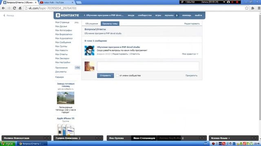261x146 pixels.
Task: Open Мои Ответы in sidebar
Action: [61, 54]
